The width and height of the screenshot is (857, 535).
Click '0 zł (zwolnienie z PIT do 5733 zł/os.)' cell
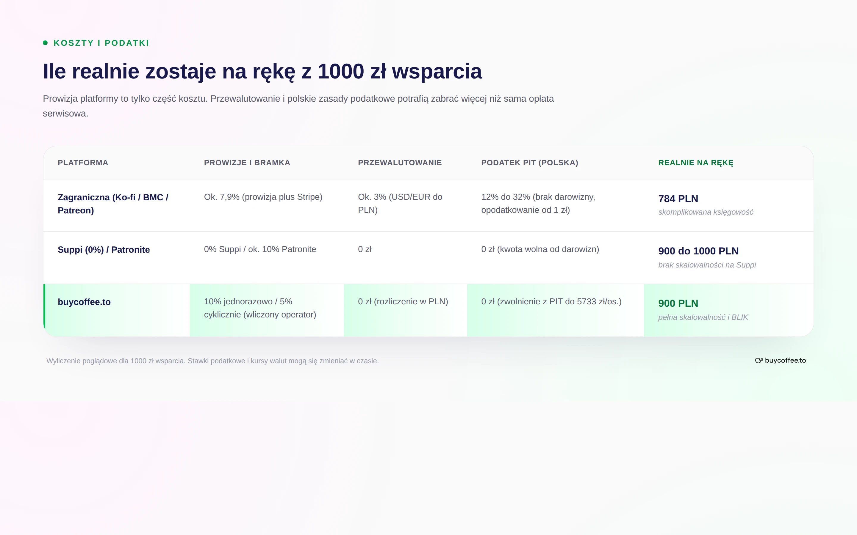click(x=551, y=302)
